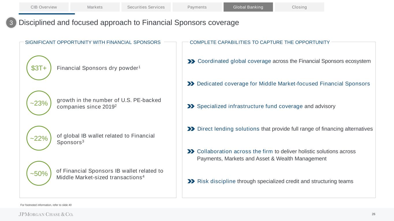Click the footnote reference to slide 40

46,205
